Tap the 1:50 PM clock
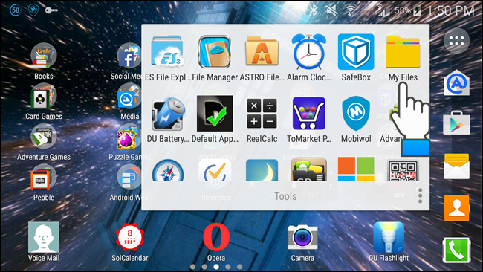Screen dimensions: 483x272 point(450,11)
